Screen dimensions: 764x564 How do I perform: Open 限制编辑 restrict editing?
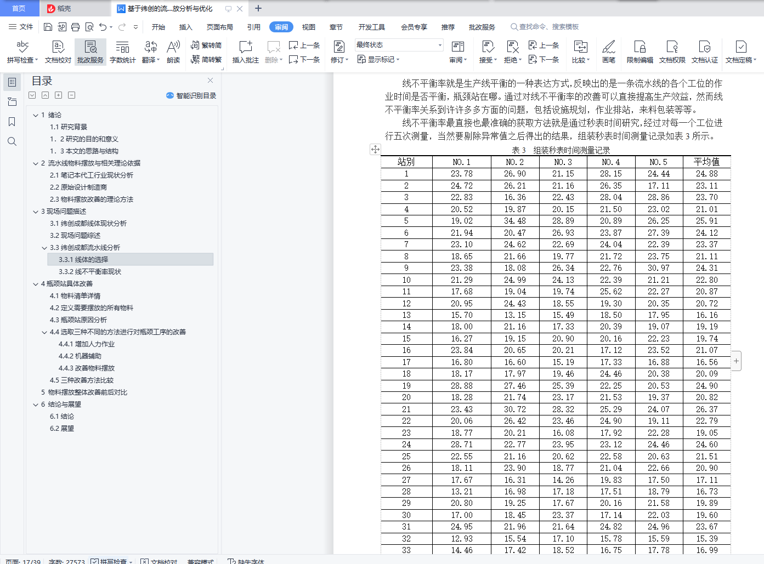click(640, 52)
